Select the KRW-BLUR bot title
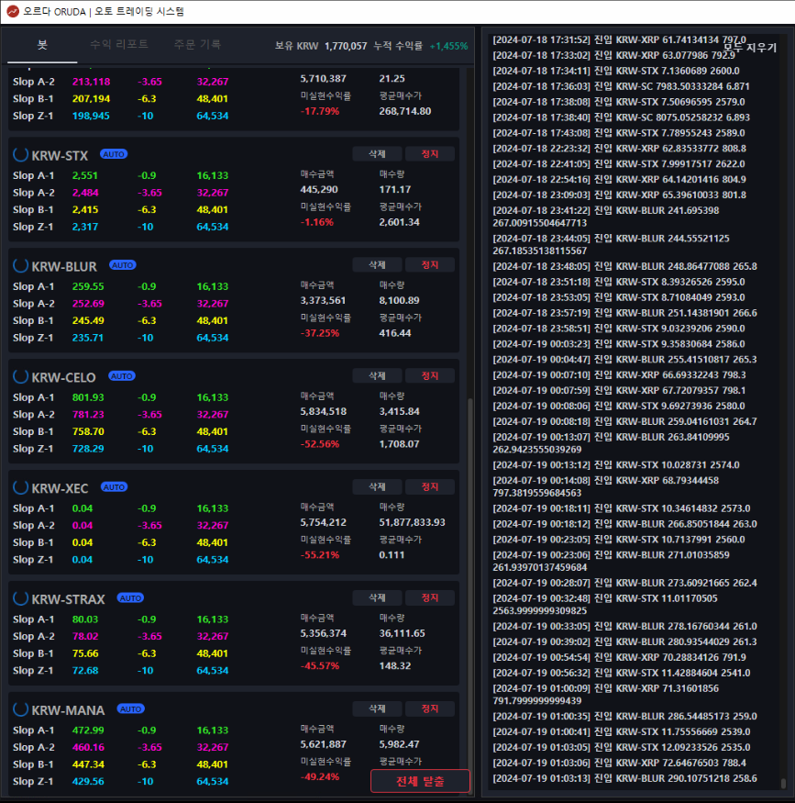 [64, 266]
